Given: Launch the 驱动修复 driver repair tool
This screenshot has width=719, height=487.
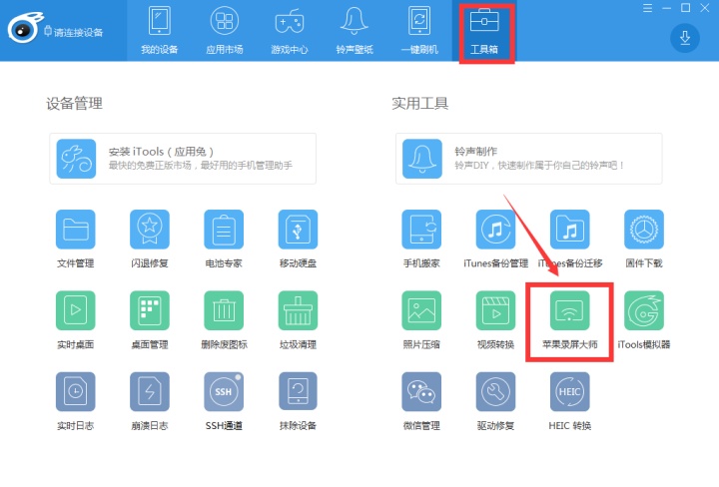Looking at the screenshot, I should click(495, 392).
